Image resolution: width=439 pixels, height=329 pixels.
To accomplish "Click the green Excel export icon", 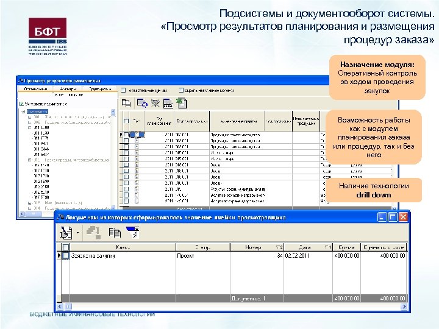I will click(x=182, y=103).
